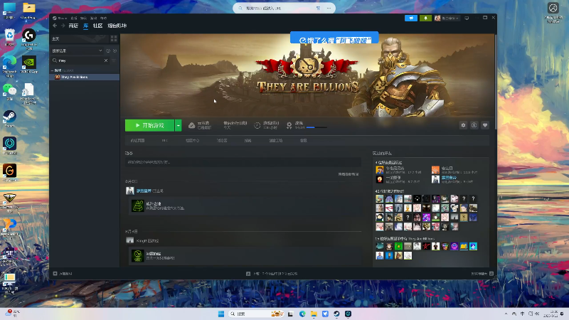Open the library Home button in sidebar

pos(55,38)
